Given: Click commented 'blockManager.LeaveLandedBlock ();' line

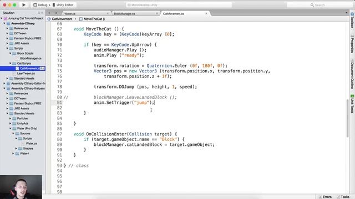Looking at the screenshot, I should pos(135,97).
